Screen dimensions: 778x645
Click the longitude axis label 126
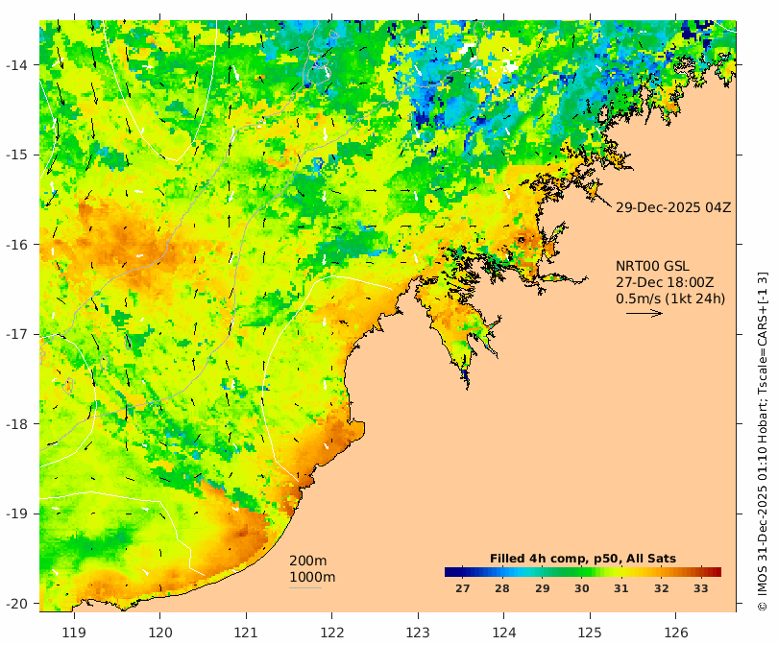click(x=676, y=633)
